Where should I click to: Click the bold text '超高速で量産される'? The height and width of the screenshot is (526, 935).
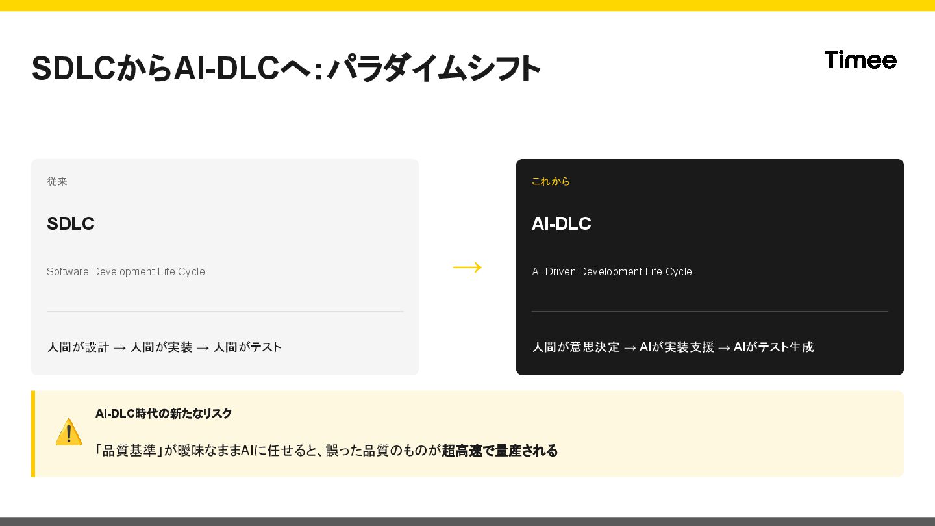point(500,450)
